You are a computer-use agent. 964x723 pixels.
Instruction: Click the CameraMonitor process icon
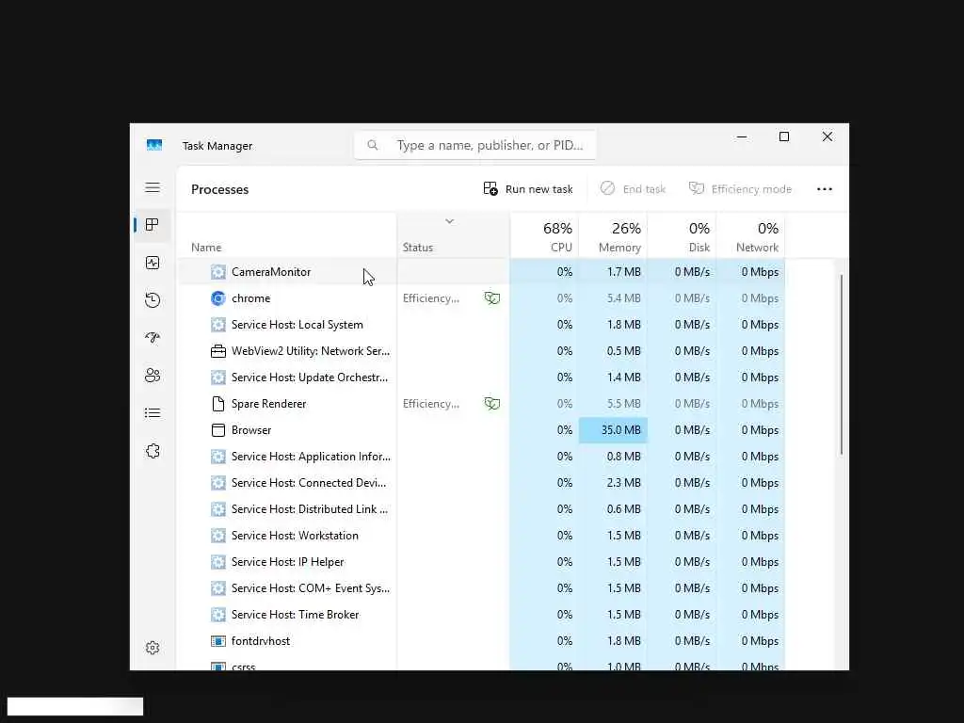point(218,272)
